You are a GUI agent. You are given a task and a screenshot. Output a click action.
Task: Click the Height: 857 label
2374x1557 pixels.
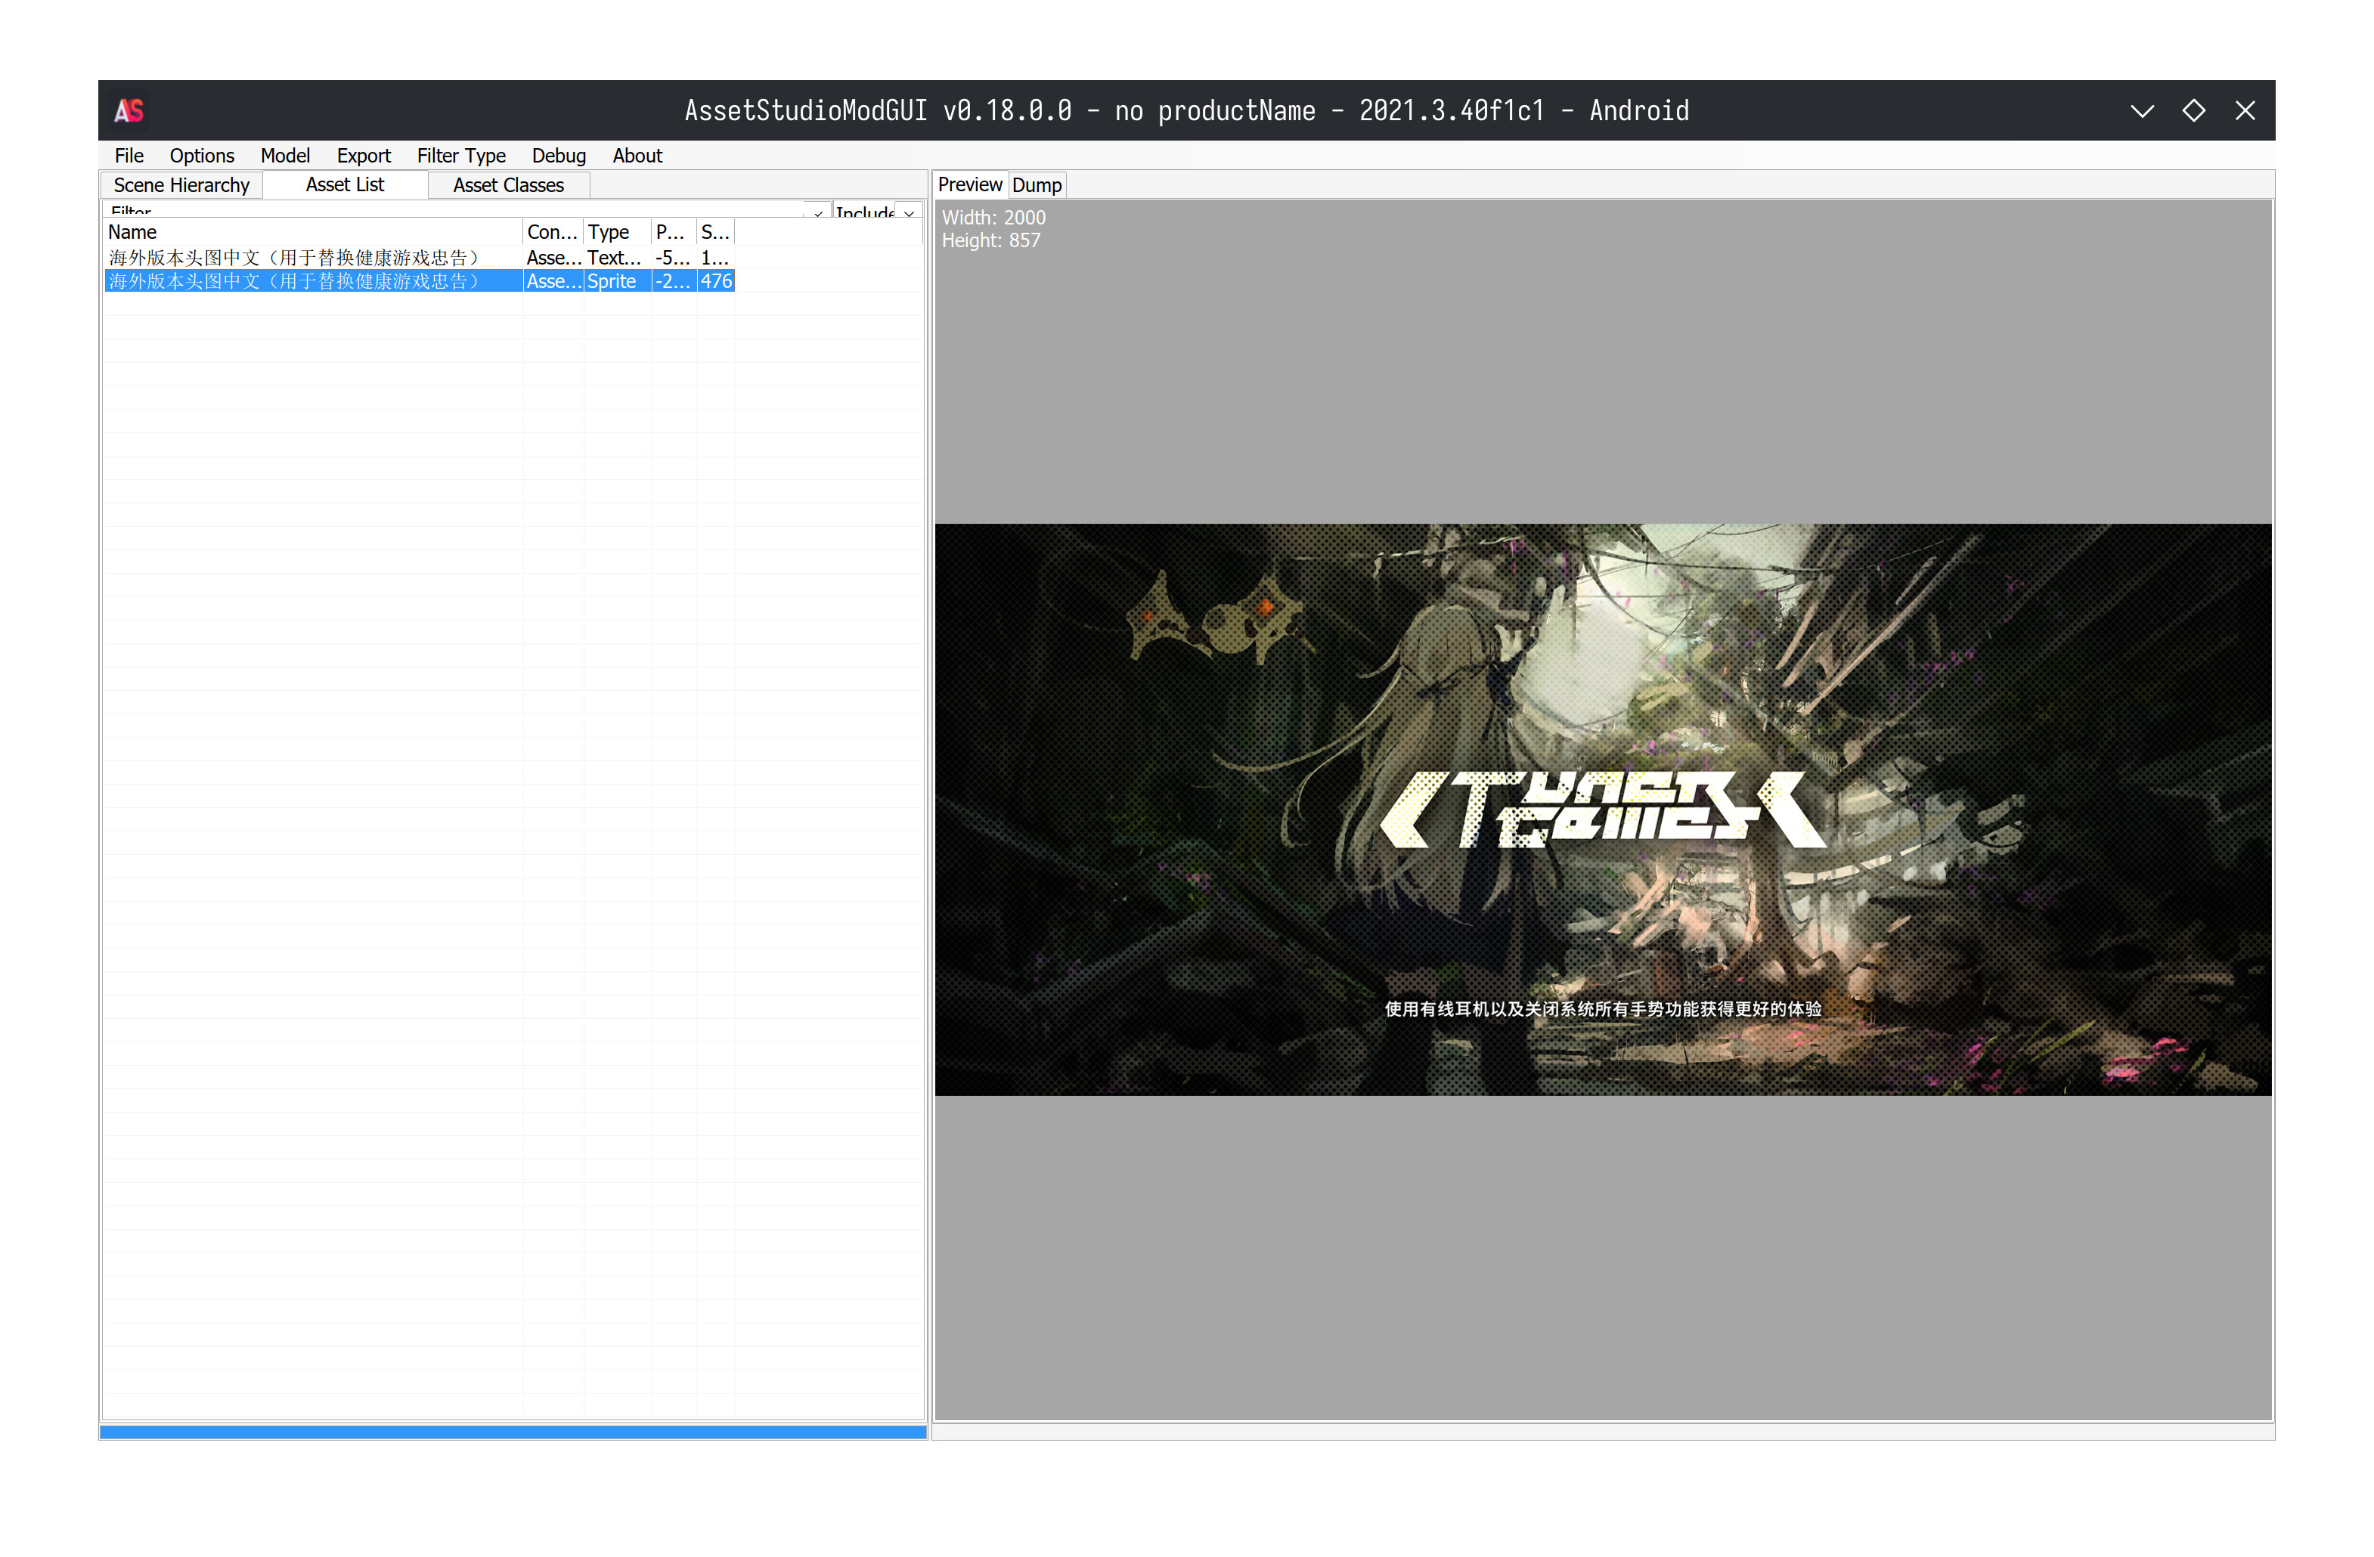click(x=990, y=240)
